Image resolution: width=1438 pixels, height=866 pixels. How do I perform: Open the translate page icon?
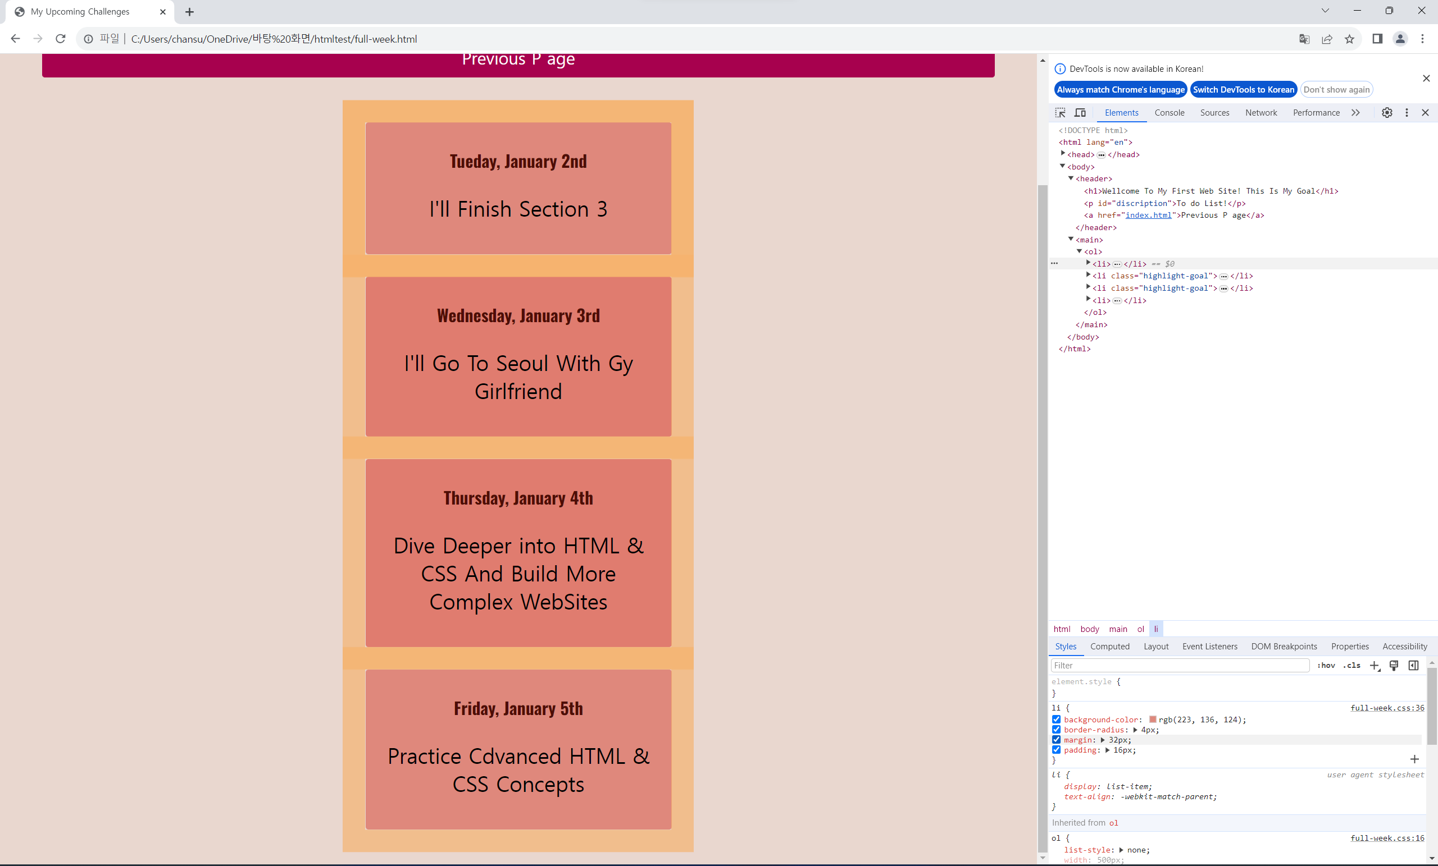point(1304,39)
